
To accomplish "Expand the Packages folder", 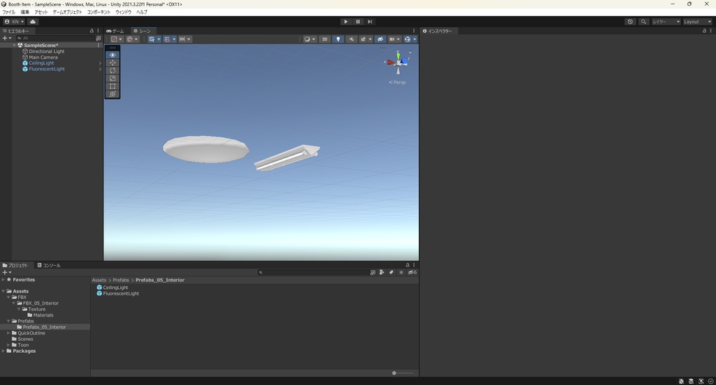I will click(x=3, y=351).
